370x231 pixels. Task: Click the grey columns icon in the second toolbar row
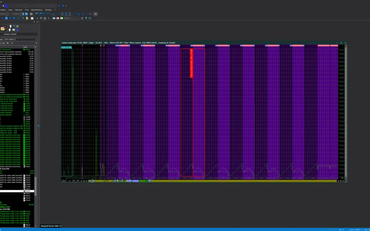[x=31, y=14]
